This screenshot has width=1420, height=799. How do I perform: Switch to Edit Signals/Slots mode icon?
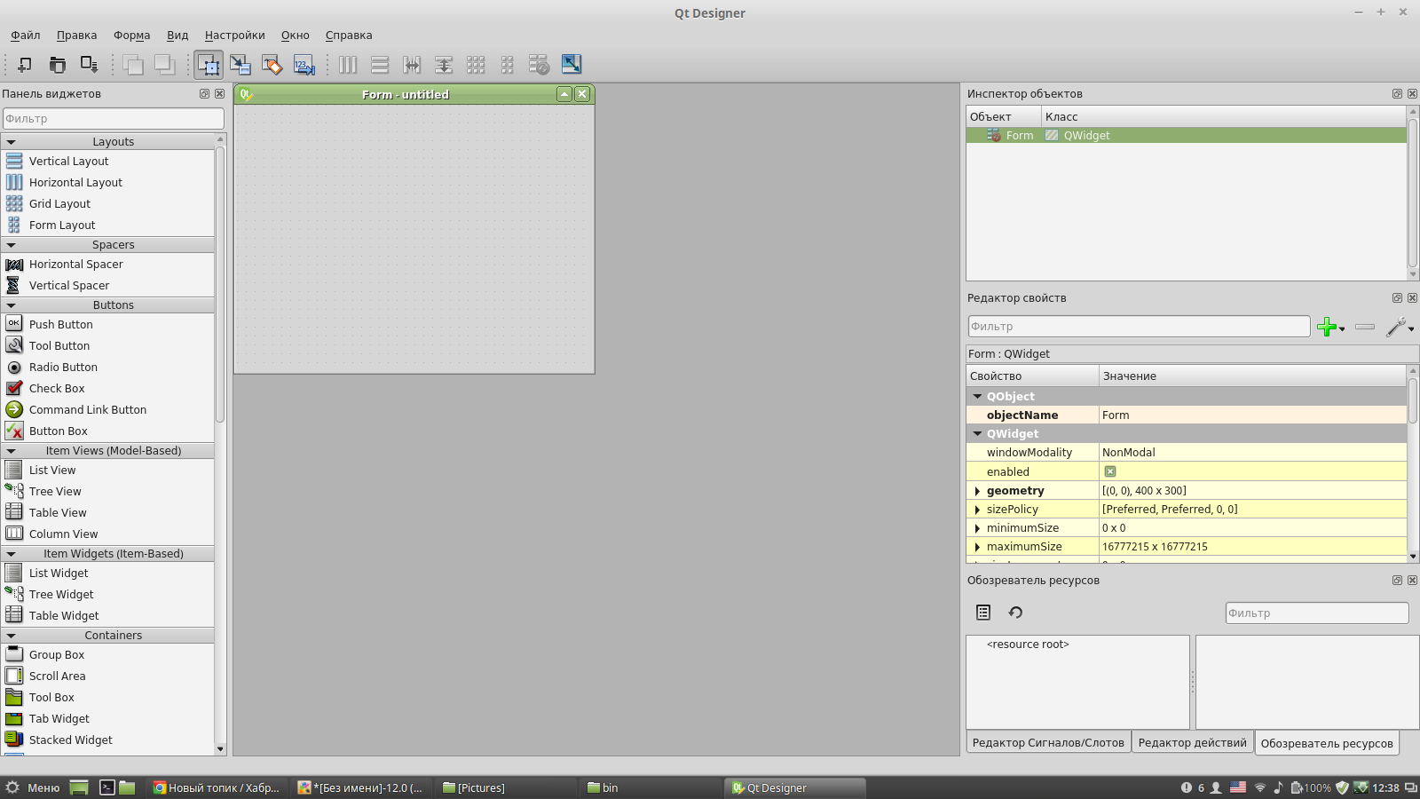point(241,64)
